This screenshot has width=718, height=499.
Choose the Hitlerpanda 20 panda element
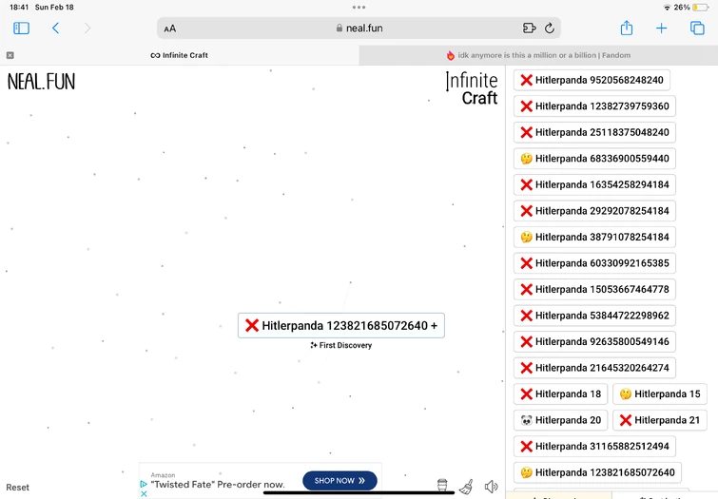tap(560, 420)
